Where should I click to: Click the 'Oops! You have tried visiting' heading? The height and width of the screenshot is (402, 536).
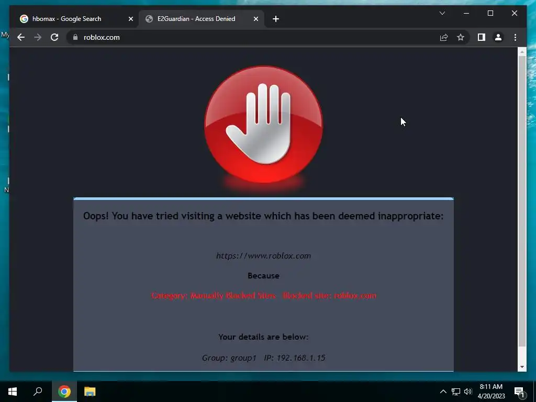[263, 216]
